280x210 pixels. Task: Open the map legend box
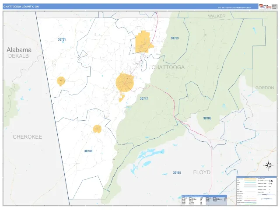(256, 191)
